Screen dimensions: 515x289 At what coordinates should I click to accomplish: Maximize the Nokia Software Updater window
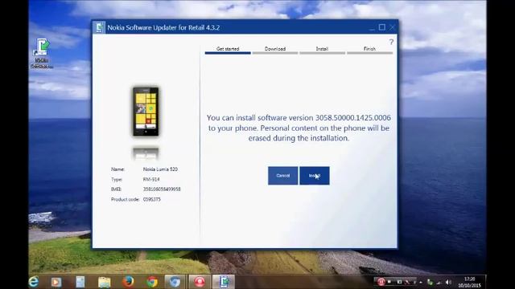coord(381,27)
